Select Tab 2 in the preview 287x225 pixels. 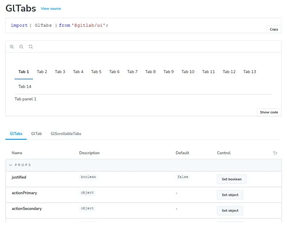[x=42, y=72]
